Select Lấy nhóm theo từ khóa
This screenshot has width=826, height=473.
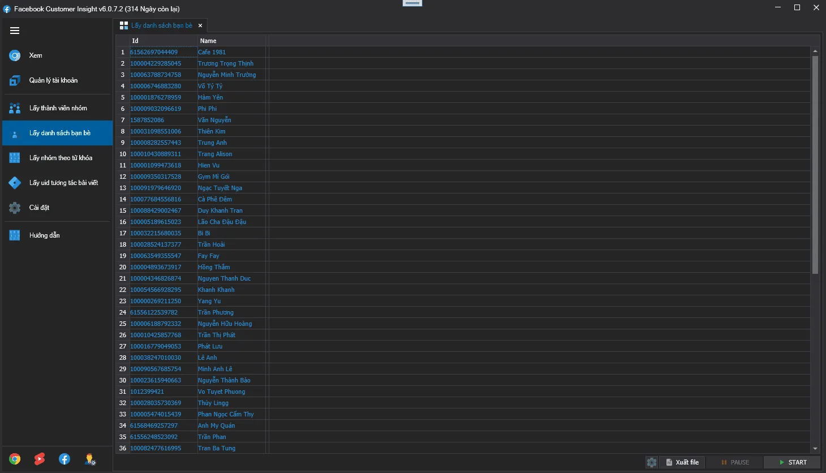click(x=61, y=158)
